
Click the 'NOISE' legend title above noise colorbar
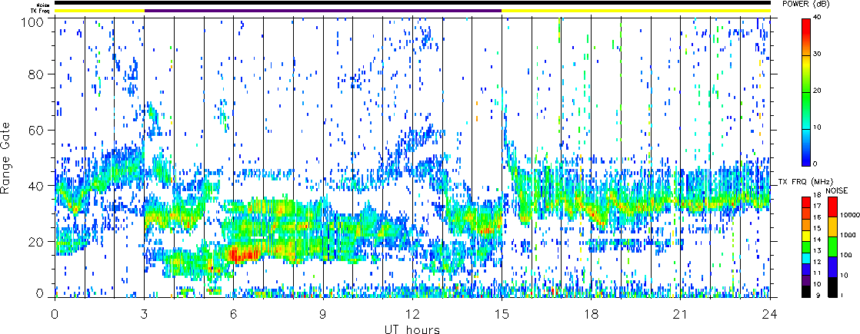click(x=837, y=190)
